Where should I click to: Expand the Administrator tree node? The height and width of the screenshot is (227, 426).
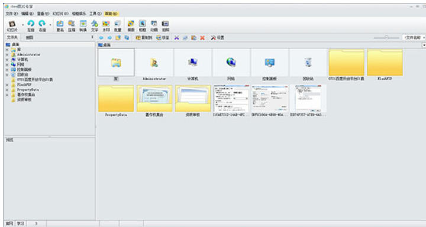[7, 54]
